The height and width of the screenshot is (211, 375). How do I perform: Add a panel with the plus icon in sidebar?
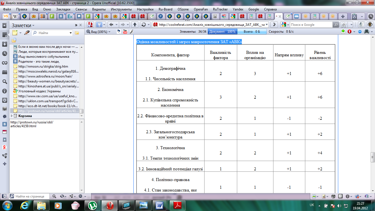5,164
